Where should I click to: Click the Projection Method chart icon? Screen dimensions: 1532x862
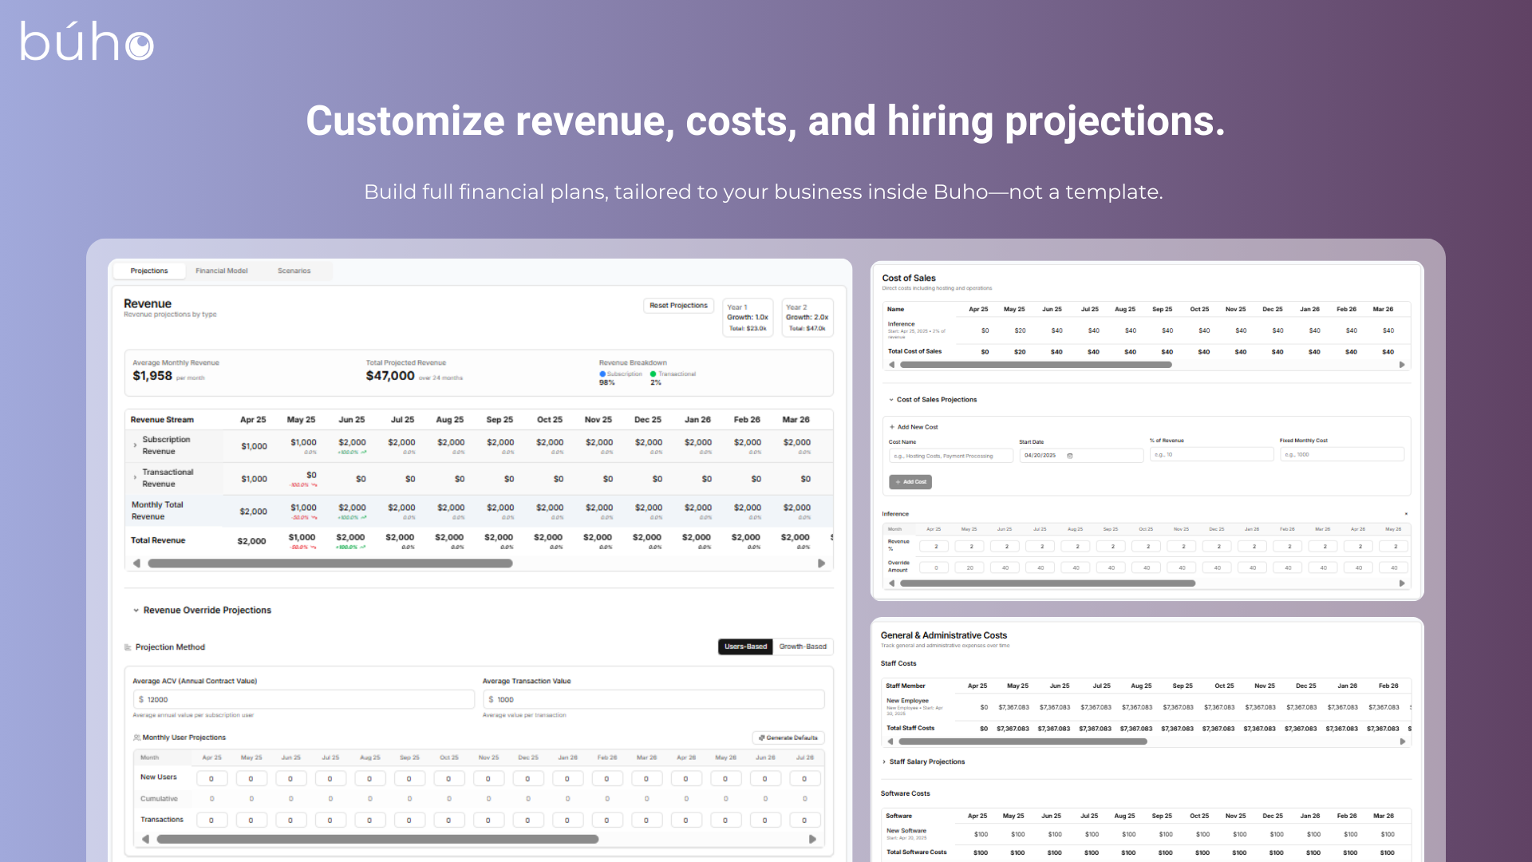click(128, 647)
